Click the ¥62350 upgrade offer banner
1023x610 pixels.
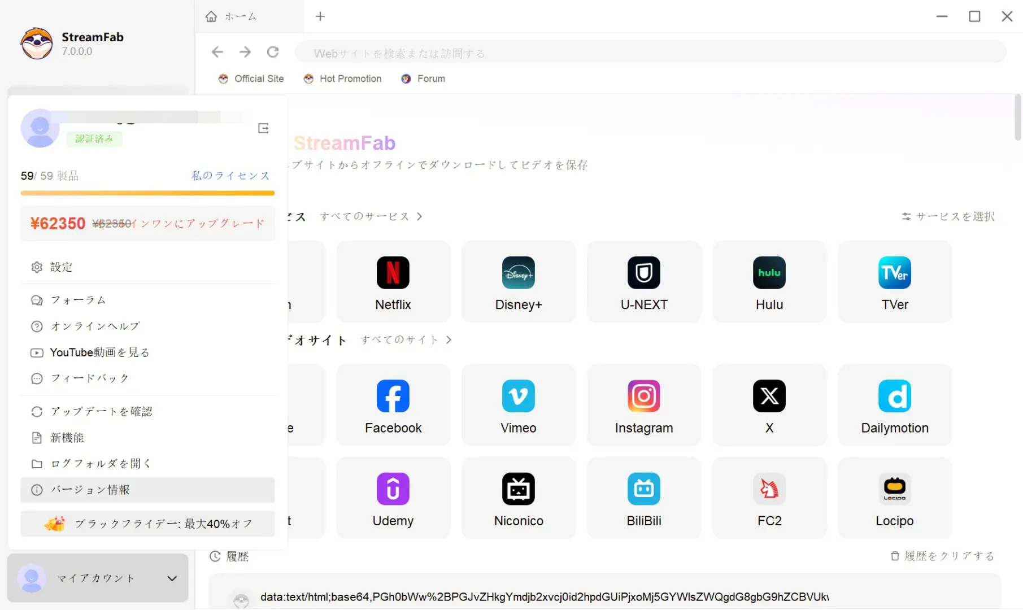pos(147,224)
